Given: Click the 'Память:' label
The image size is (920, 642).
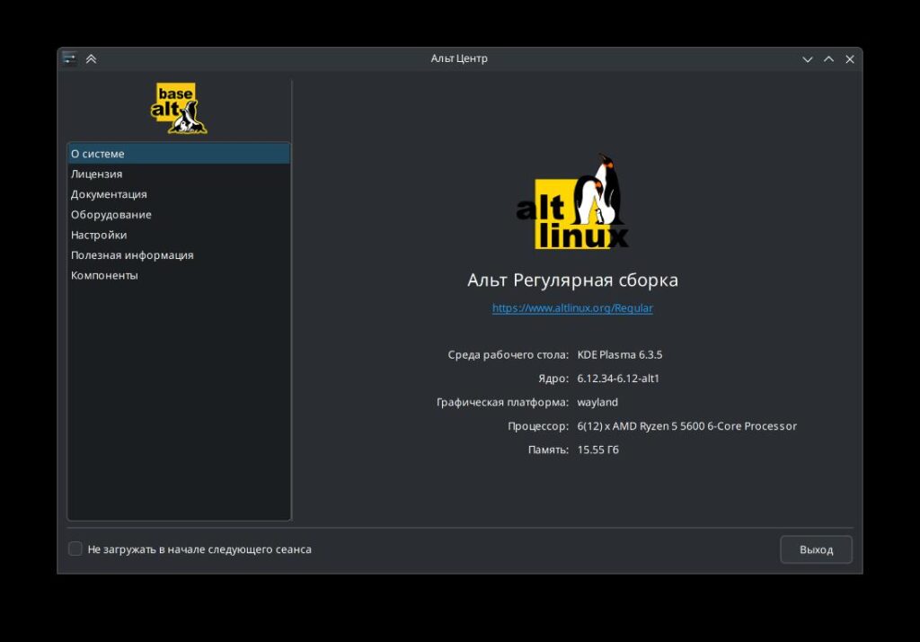Looking at the screenshot, I should tap(548, 450).
